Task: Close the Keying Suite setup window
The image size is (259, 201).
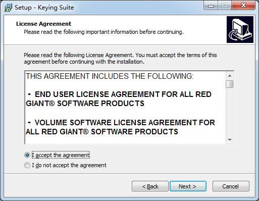Action: pyautogui.click(x=243, y=6)
